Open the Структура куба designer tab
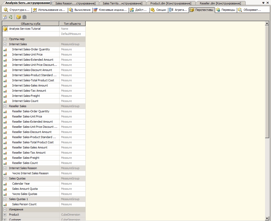The height and width of the screenshot is (221, 271). [17, 10]
